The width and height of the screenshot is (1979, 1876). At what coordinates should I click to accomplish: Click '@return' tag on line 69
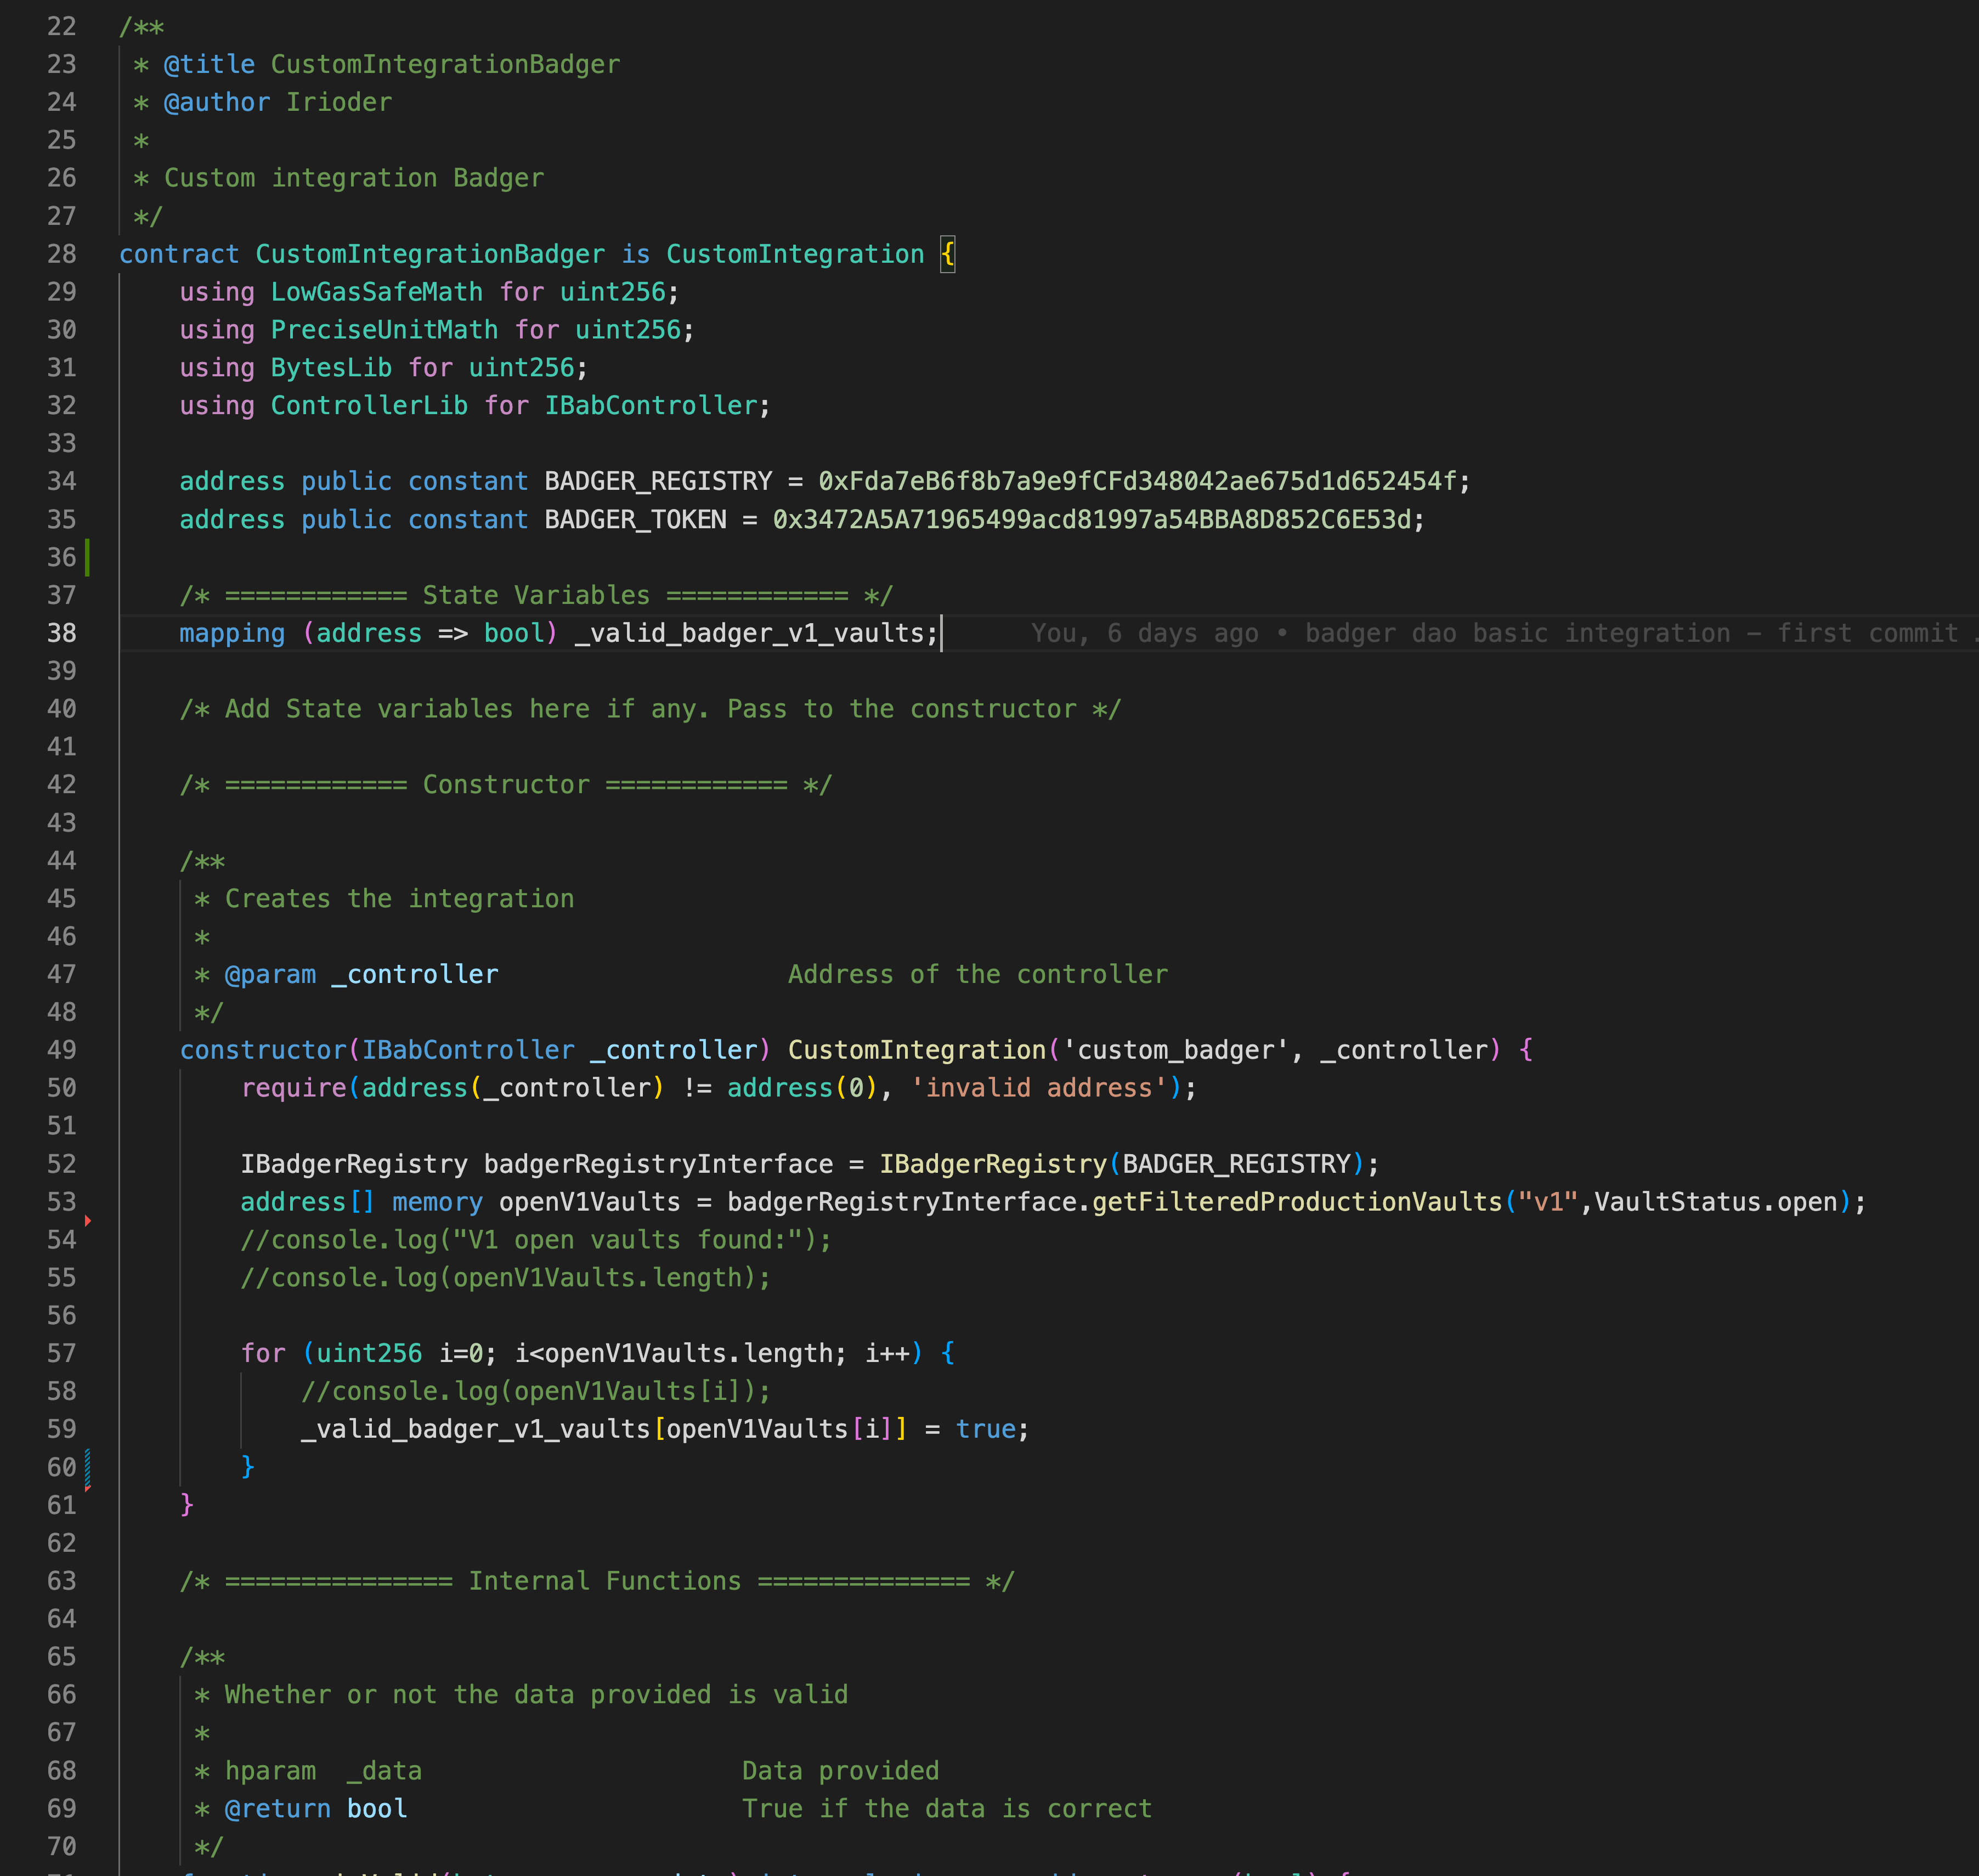coord(278,1809)
